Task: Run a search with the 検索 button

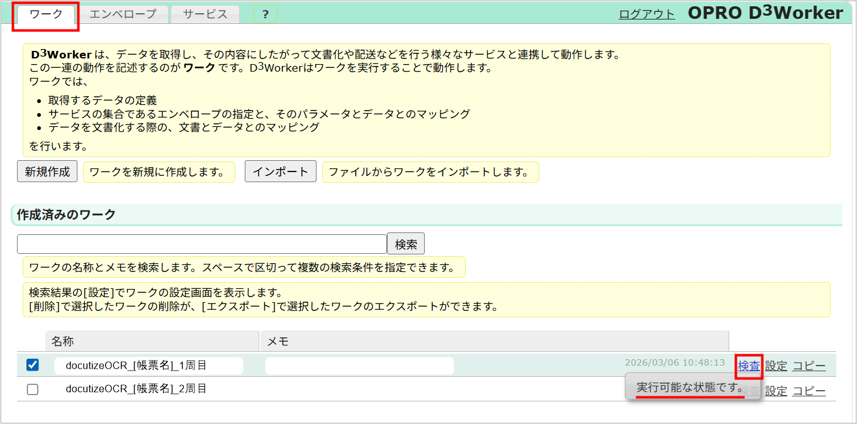Action: pyautogui.click(x=405, y=243)
